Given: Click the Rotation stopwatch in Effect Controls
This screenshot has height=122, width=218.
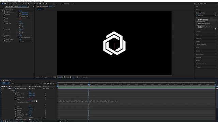Looking at the screenshot, I should (x=4, y=29).
